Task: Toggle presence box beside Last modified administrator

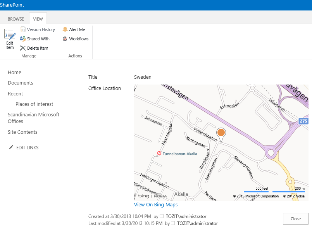Action: (173, 223)
